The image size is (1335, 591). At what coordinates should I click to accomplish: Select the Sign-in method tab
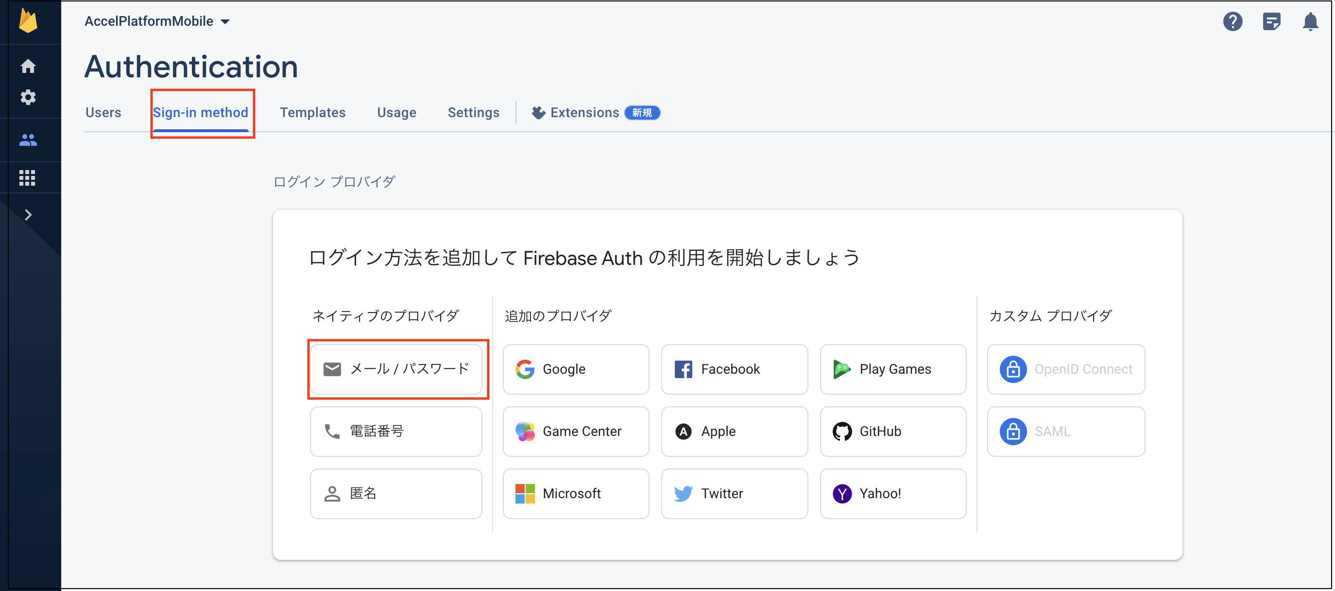click(201, 112)
